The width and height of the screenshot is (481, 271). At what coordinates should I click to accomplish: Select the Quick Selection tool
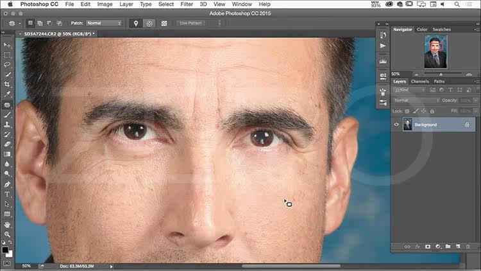(x=7, y=74)
